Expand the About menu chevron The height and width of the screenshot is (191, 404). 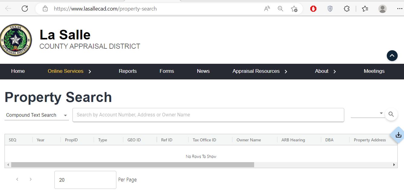pos(335,72)
